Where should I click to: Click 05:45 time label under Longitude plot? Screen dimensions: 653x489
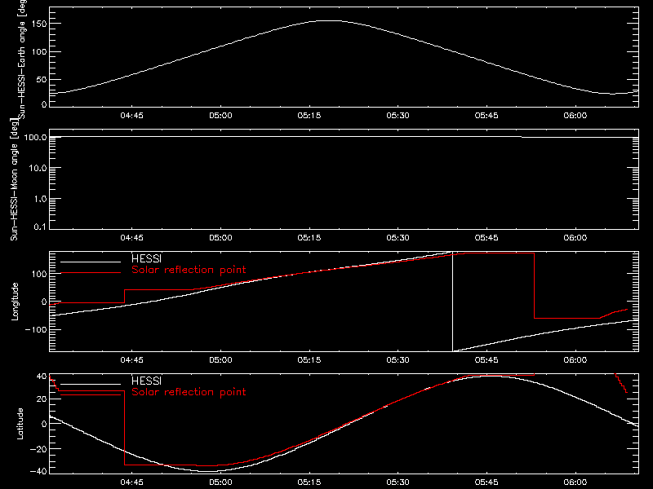click(486, 360)
